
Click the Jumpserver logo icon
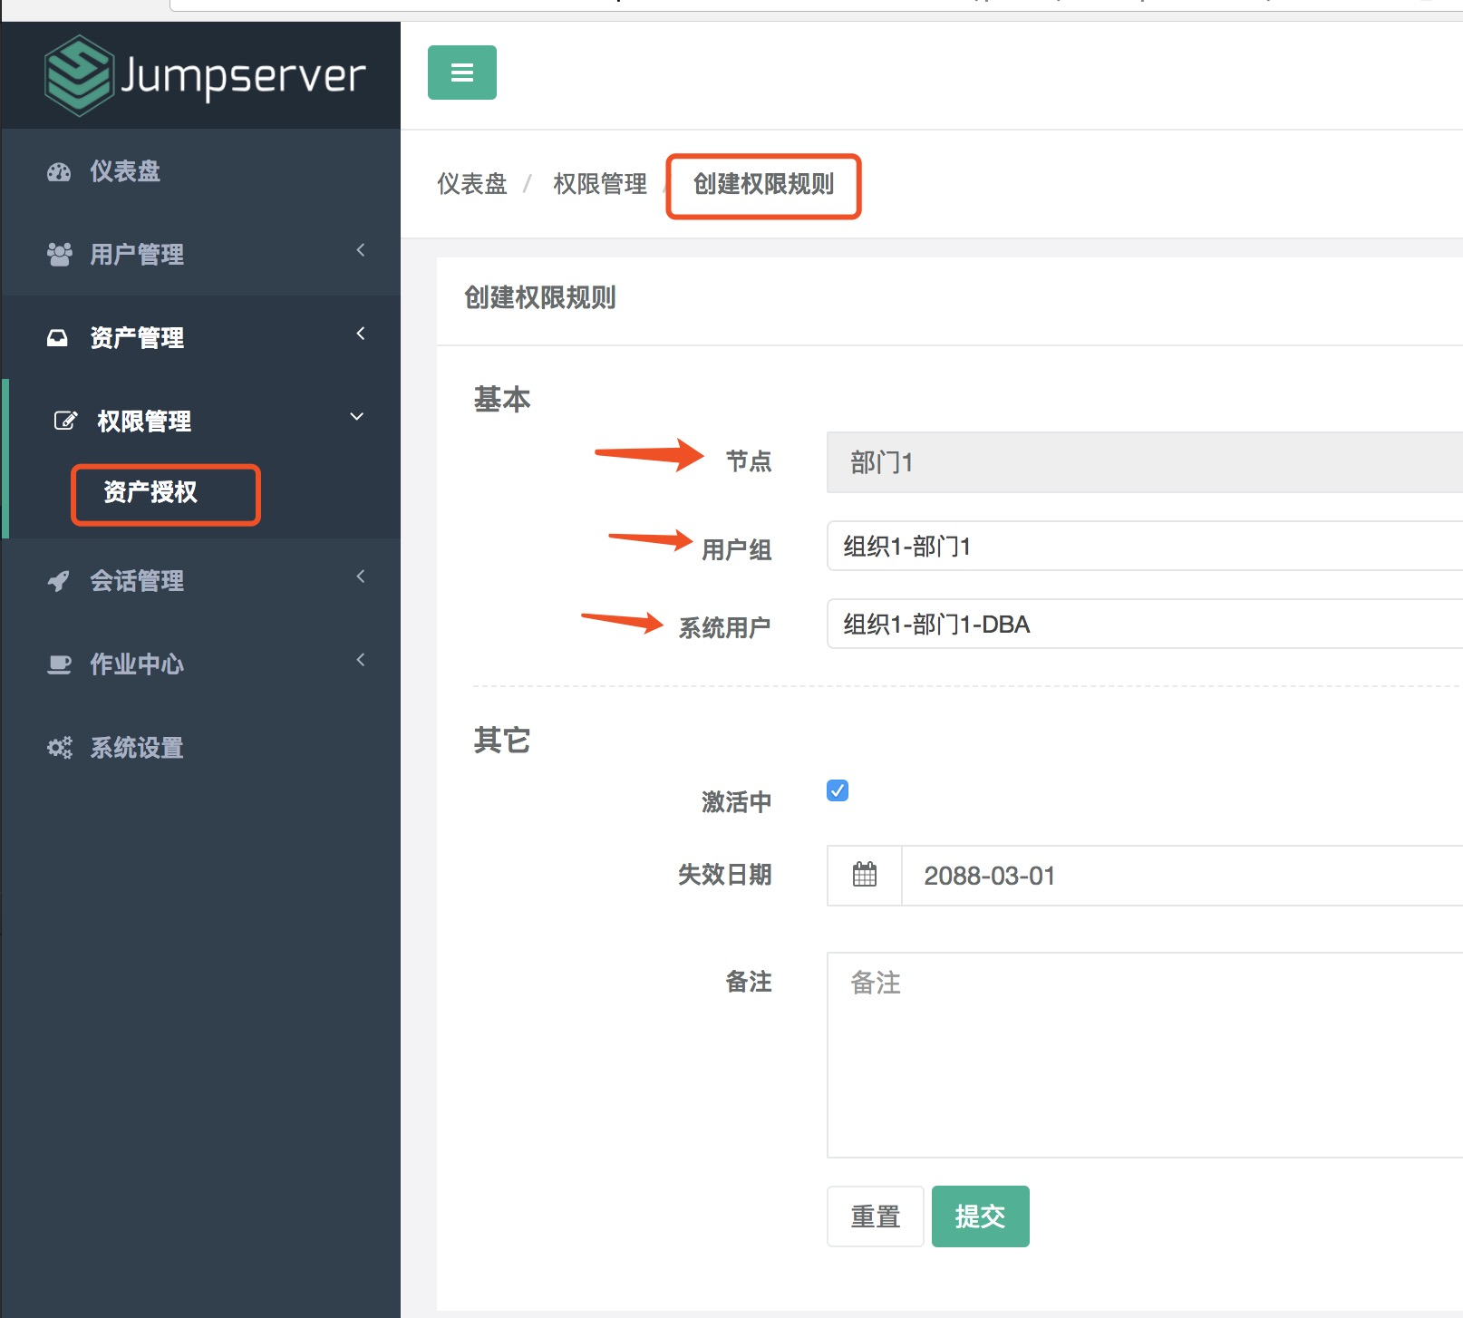tap(79, 75)
